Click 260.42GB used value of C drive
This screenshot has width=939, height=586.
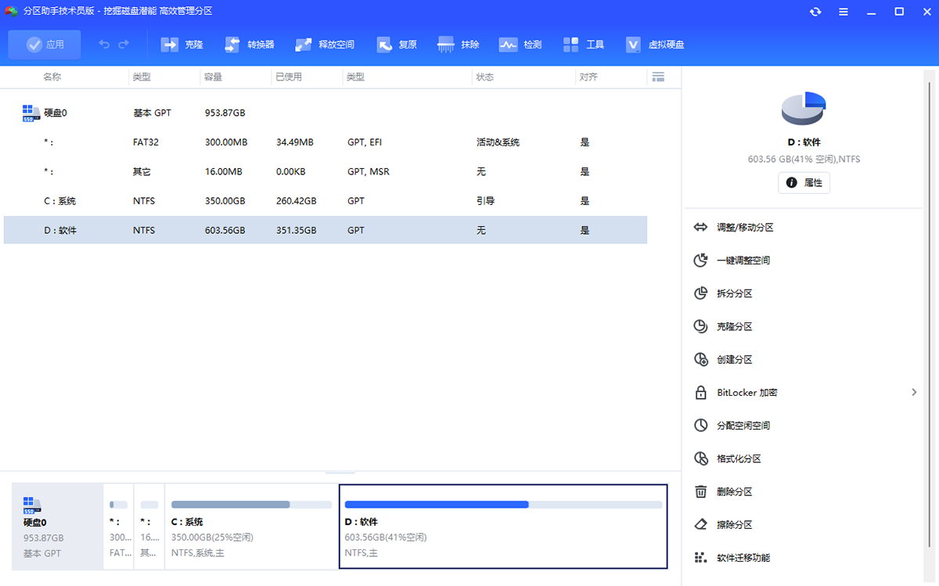click(297, 201)
